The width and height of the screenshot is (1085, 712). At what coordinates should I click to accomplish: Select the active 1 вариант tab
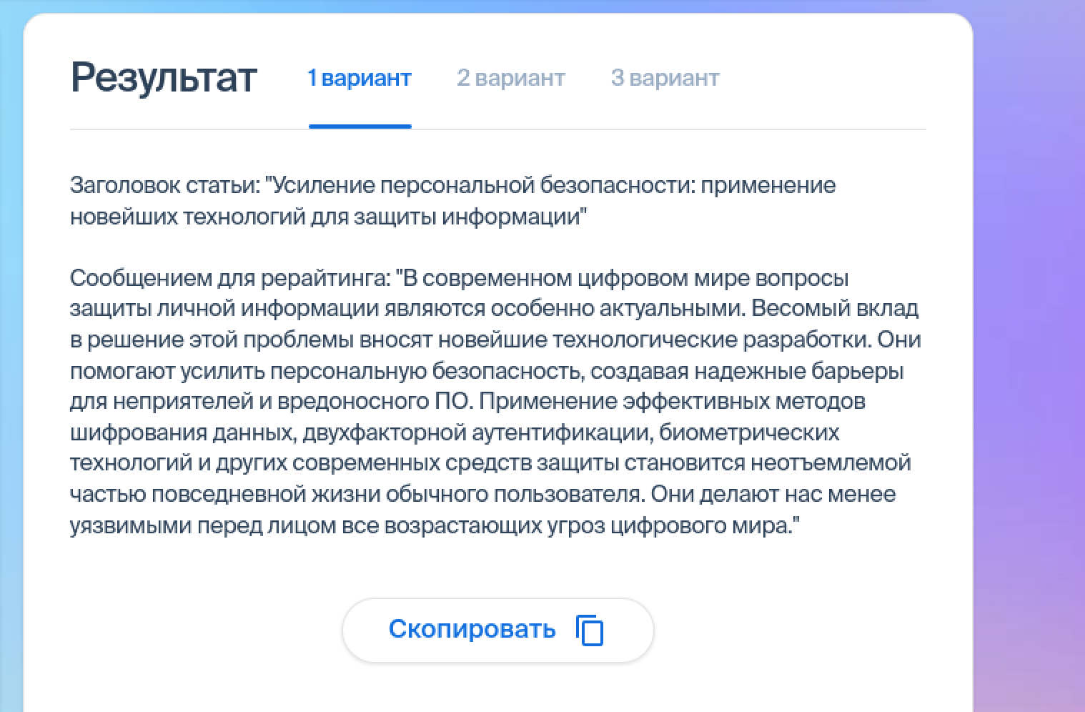(x=360, y=77)
